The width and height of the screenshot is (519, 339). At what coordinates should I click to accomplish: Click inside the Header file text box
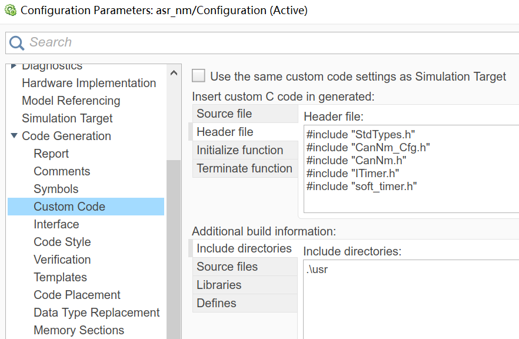coord(411,169)
